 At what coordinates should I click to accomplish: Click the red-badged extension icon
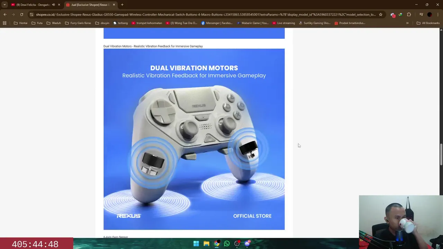[392, 15]
